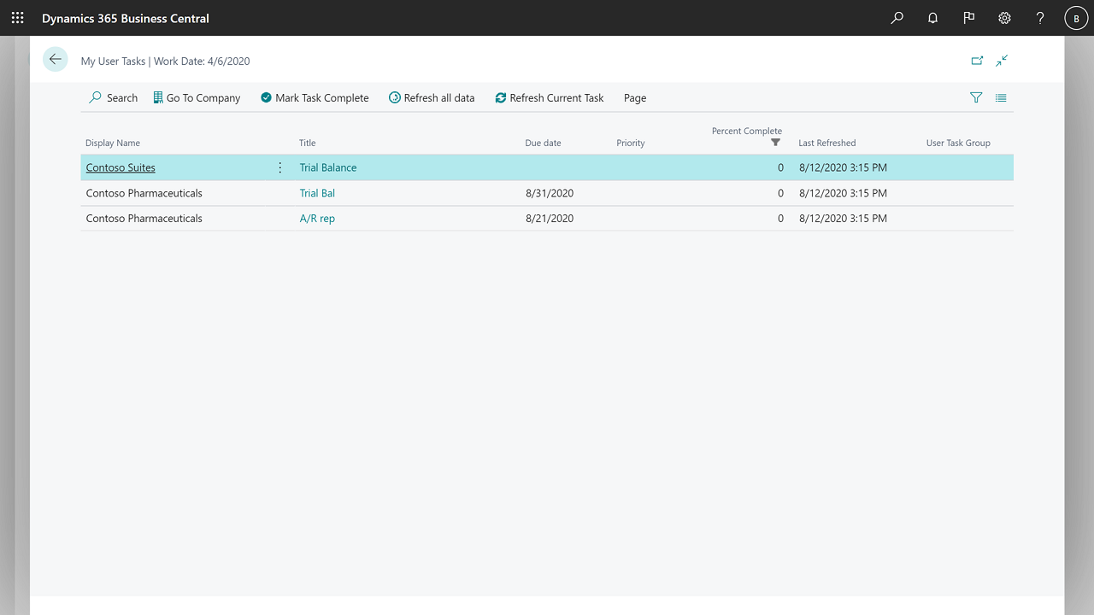Click the Title column header

[x=308, y=143]
